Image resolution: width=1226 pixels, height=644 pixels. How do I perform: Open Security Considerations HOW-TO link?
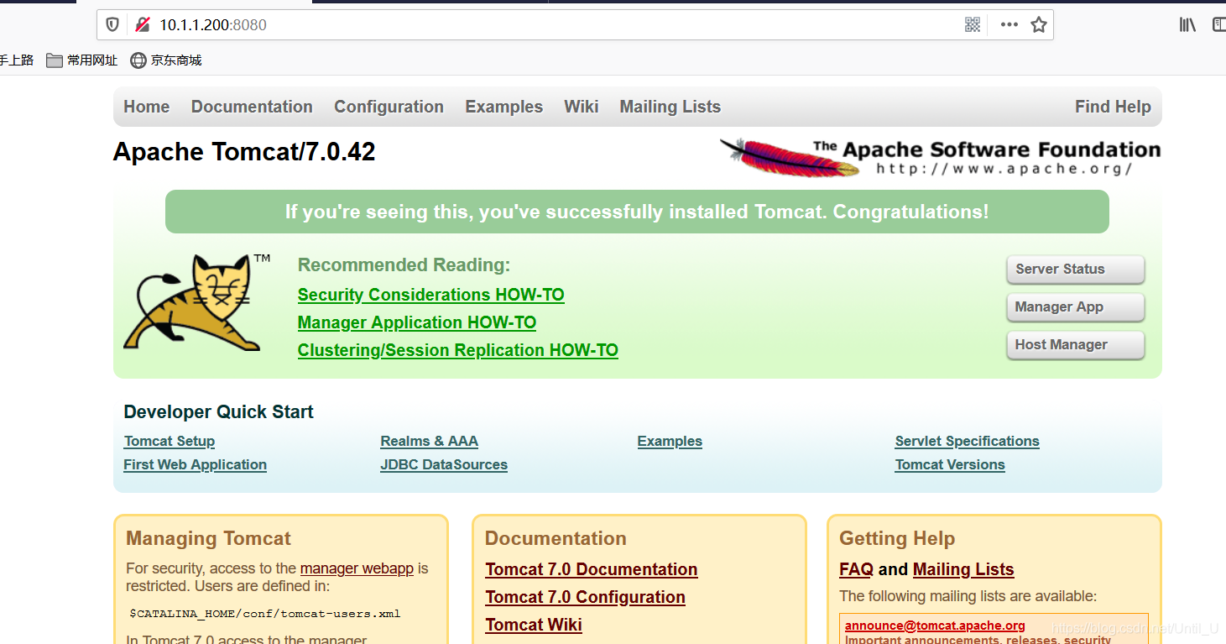(x=430, y=295)
